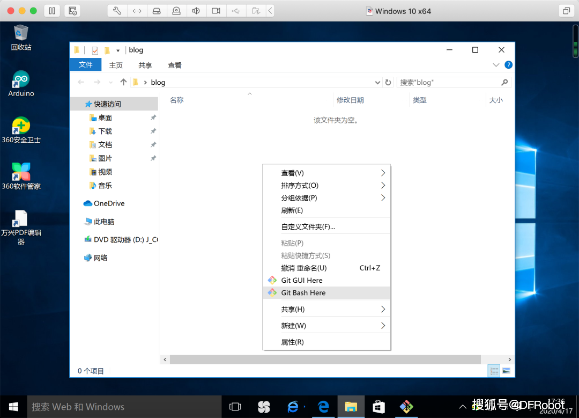
Task: Click the File Explorer taskbar icon
Action: (351, 407)
